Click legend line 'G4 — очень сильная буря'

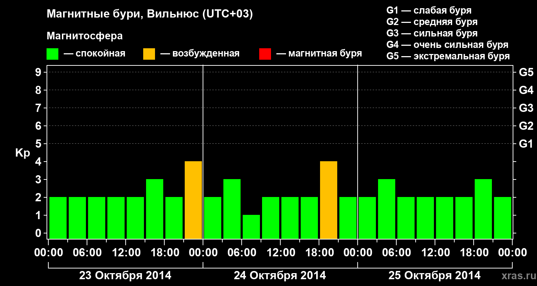coord(447,45)
